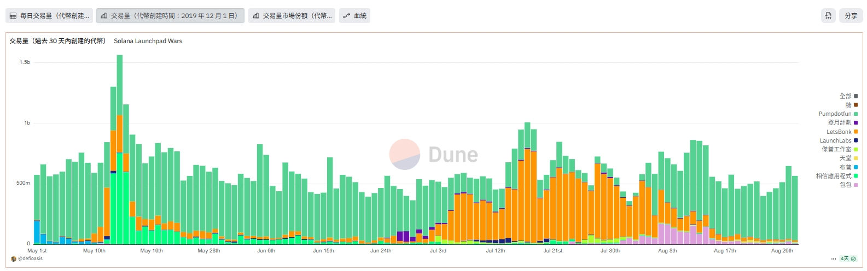The height and width of the screenshot is (271, 867).
Task: Toggle the 傑普工作室 legend series
Action: point(840,149)
